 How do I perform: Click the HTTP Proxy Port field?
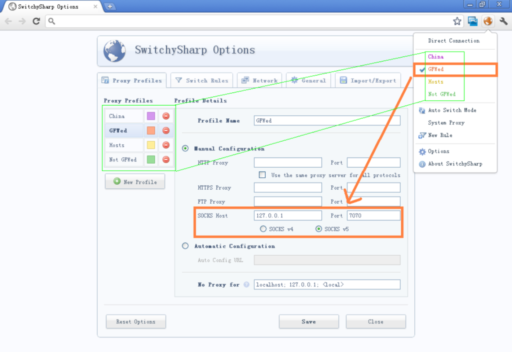373,162
